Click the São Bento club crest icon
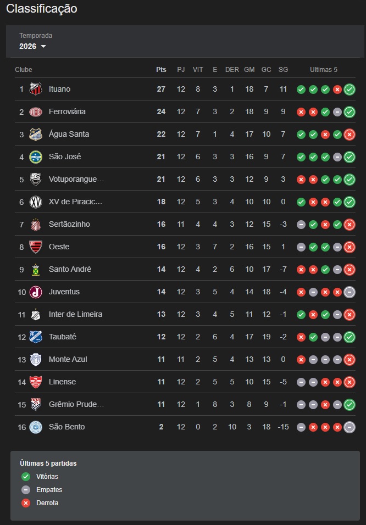This screenshot has height=525, width=366. (x=36, y=427)
